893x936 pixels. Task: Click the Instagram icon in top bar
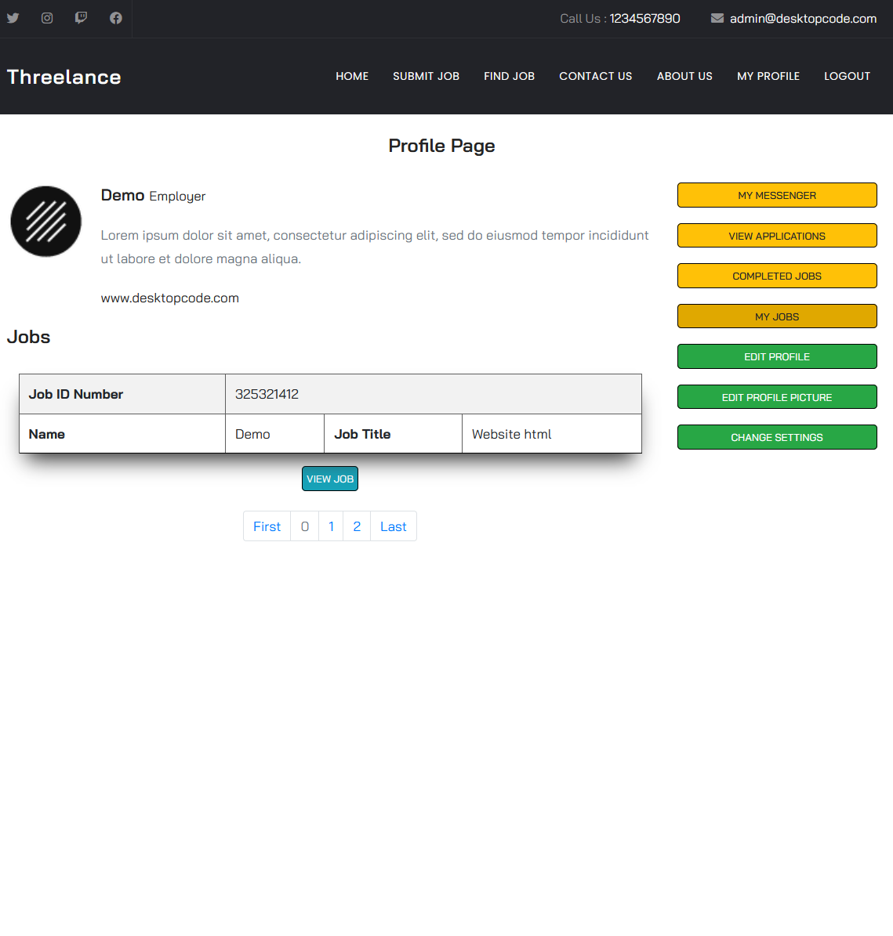pos(47,18)
